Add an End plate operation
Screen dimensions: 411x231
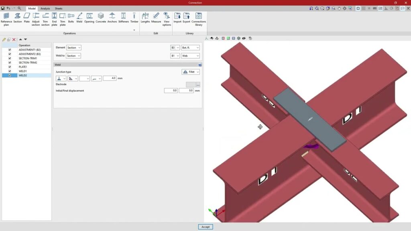54,19
